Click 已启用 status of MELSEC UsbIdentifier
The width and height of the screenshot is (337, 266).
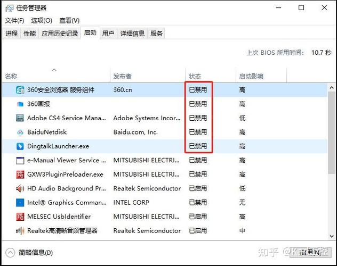(x=198, y=217)
